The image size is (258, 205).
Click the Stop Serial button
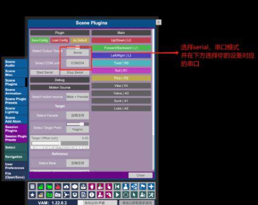click(75, 73)
